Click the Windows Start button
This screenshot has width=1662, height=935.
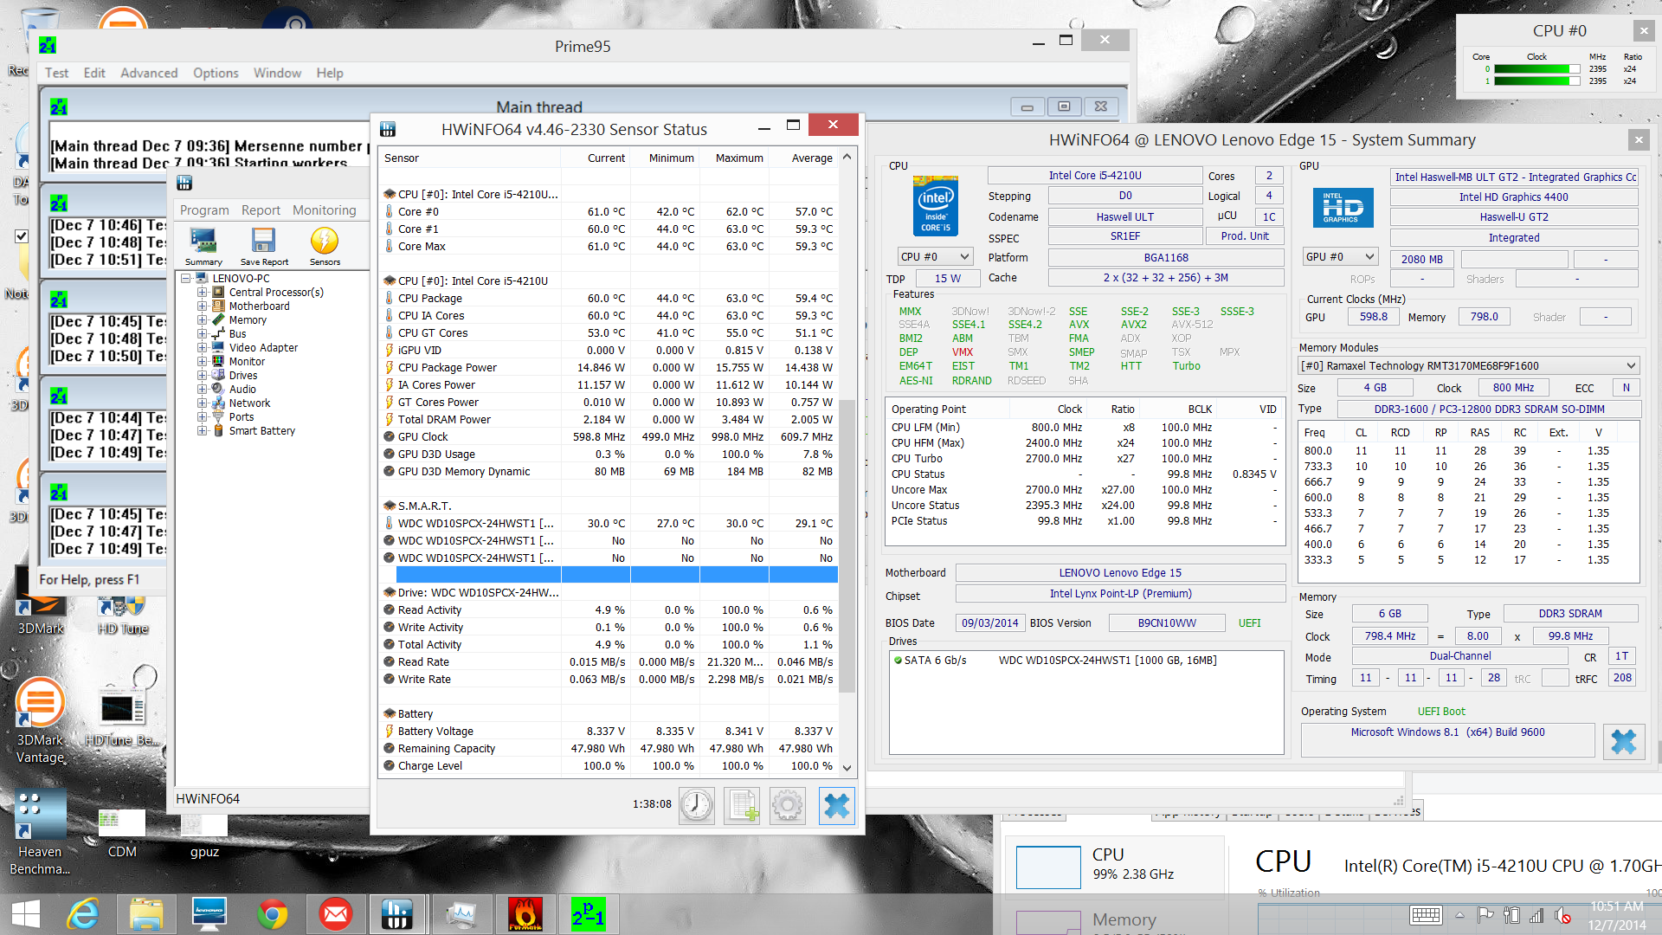pos(26,914)
